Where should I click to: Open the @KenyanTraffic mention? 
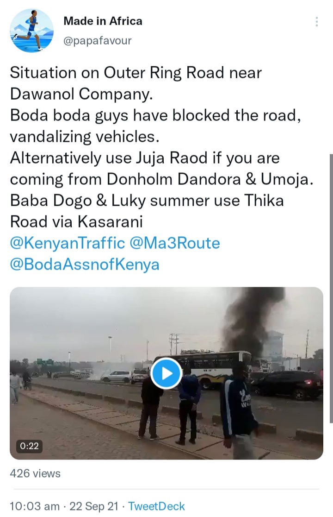[x=68, y=243]
